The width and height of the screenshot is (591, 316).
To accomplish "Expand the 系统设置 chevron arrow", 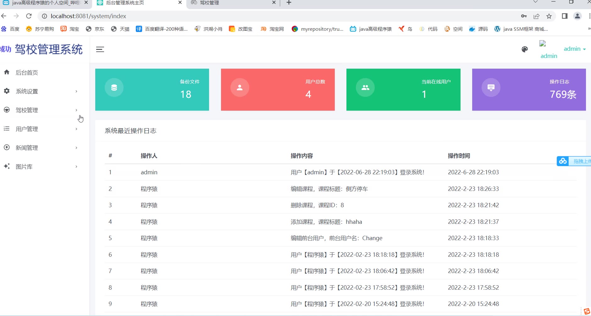I will pyautogui.click(x=76, y=91).
